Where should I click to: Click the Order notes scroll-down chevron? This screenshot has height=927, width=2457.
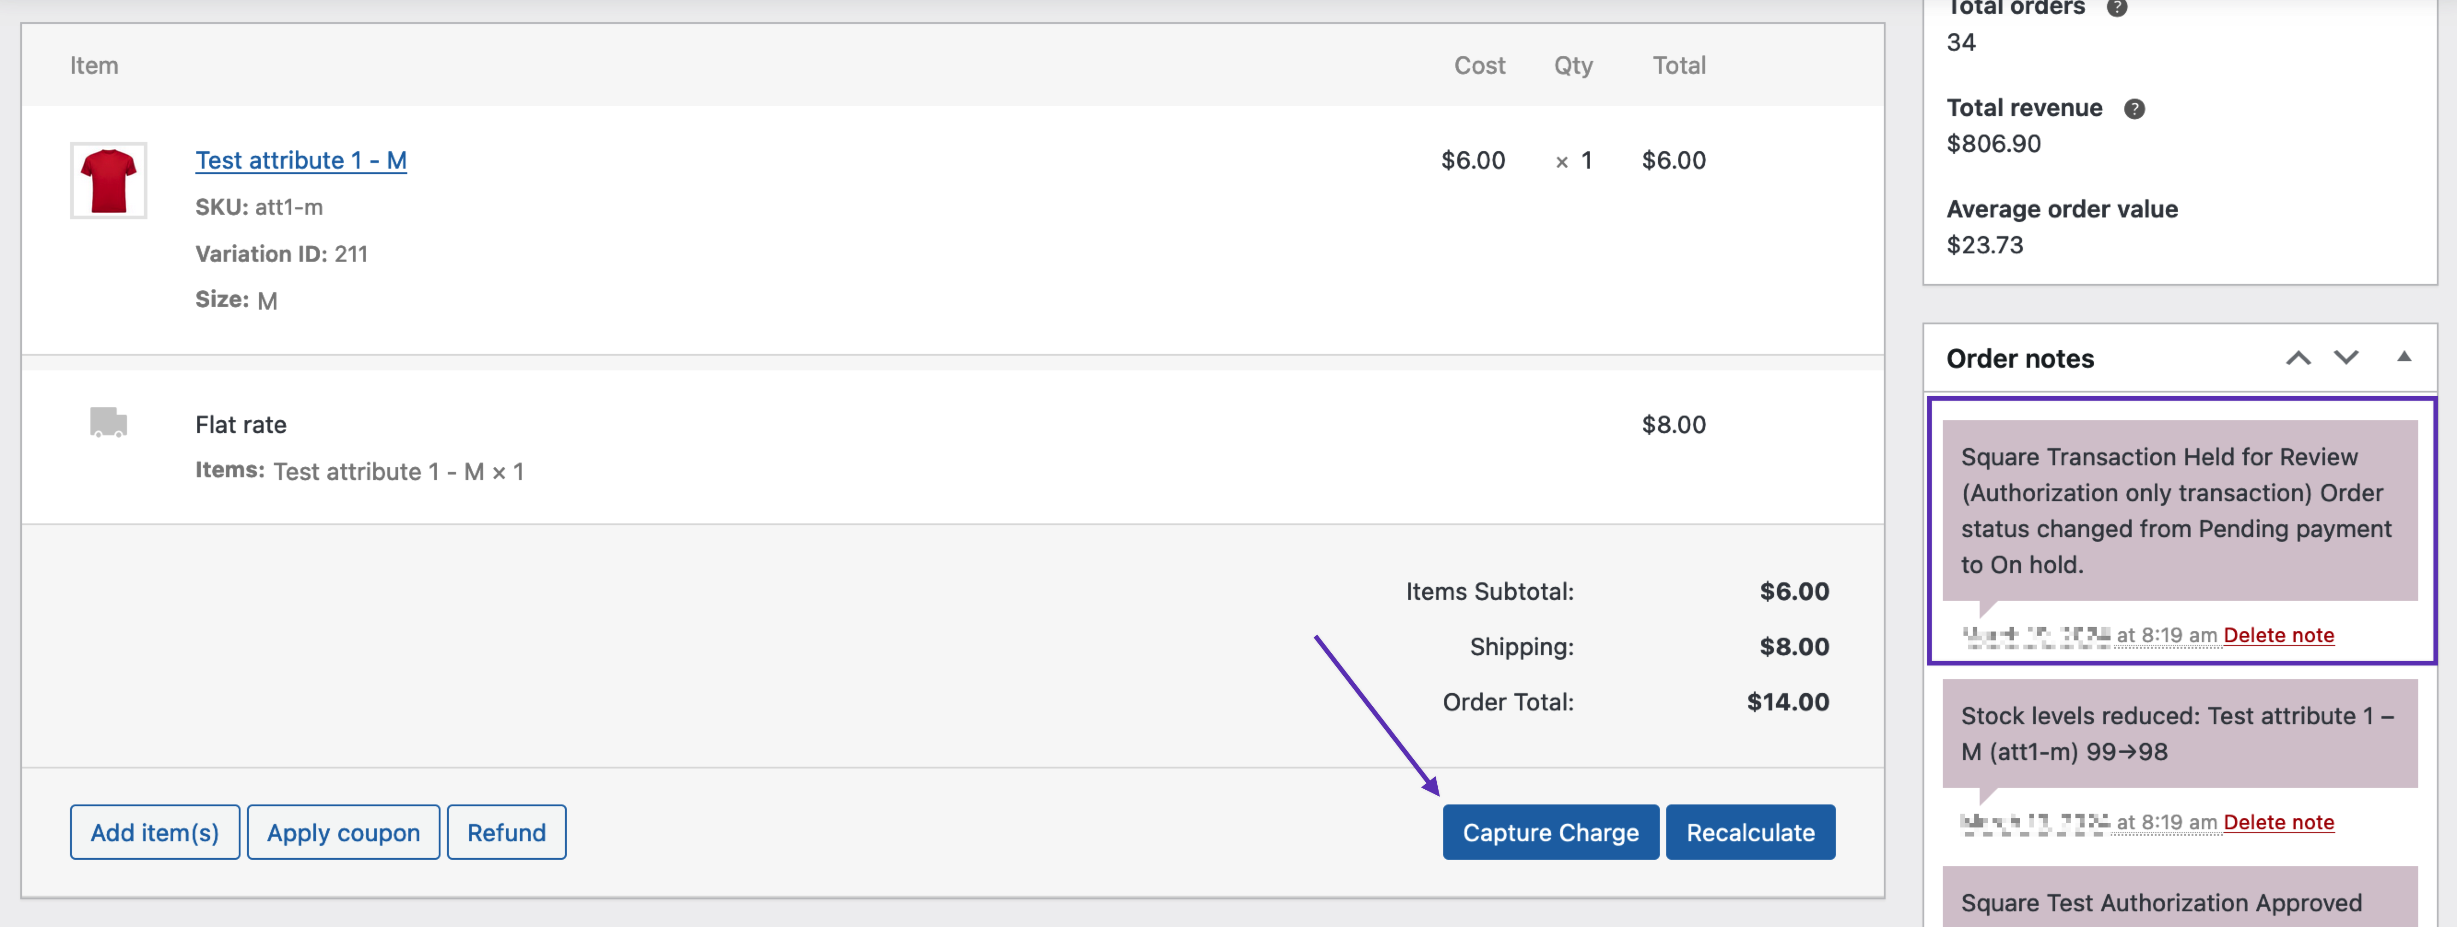point(2346,358)
